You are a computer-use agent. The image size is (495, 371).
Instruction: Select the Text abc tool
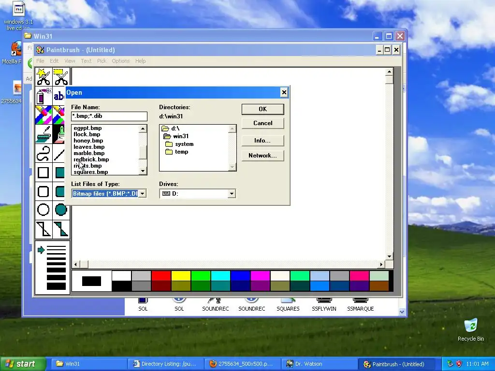pos(59,96)
